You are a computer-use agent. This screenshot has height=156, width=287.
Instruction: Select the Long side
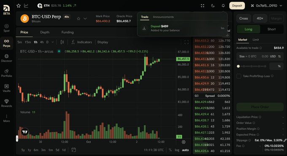248,29
